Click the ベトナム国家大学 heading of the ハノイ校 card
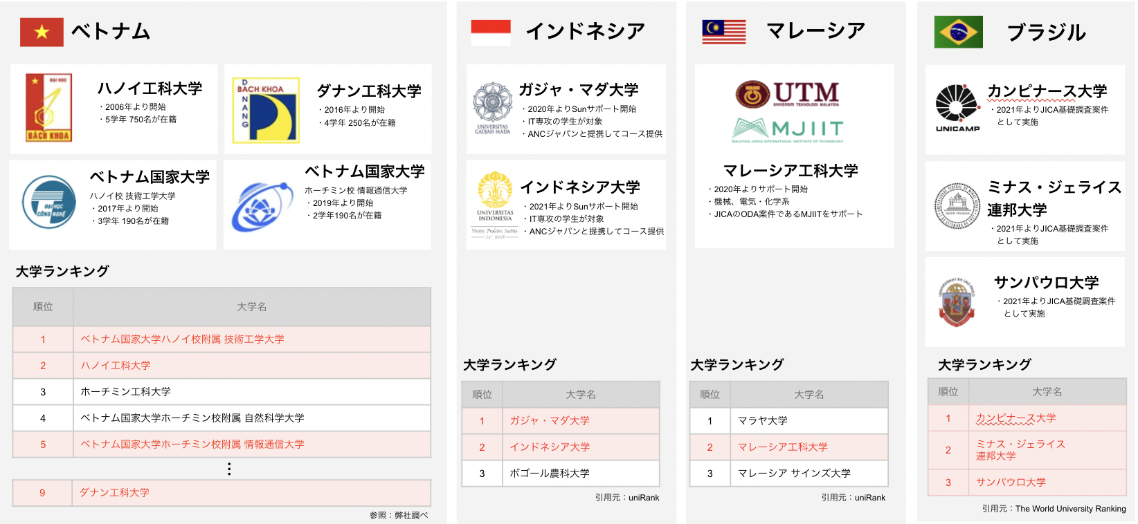The image size is (1138, 524). (150, 177)
